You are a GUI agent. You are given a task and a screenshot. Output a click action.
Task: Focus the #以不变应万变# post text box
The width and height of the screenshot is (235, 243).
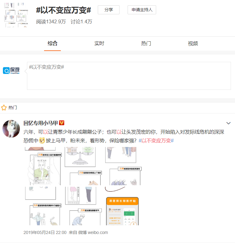click(x=129, y=76)
